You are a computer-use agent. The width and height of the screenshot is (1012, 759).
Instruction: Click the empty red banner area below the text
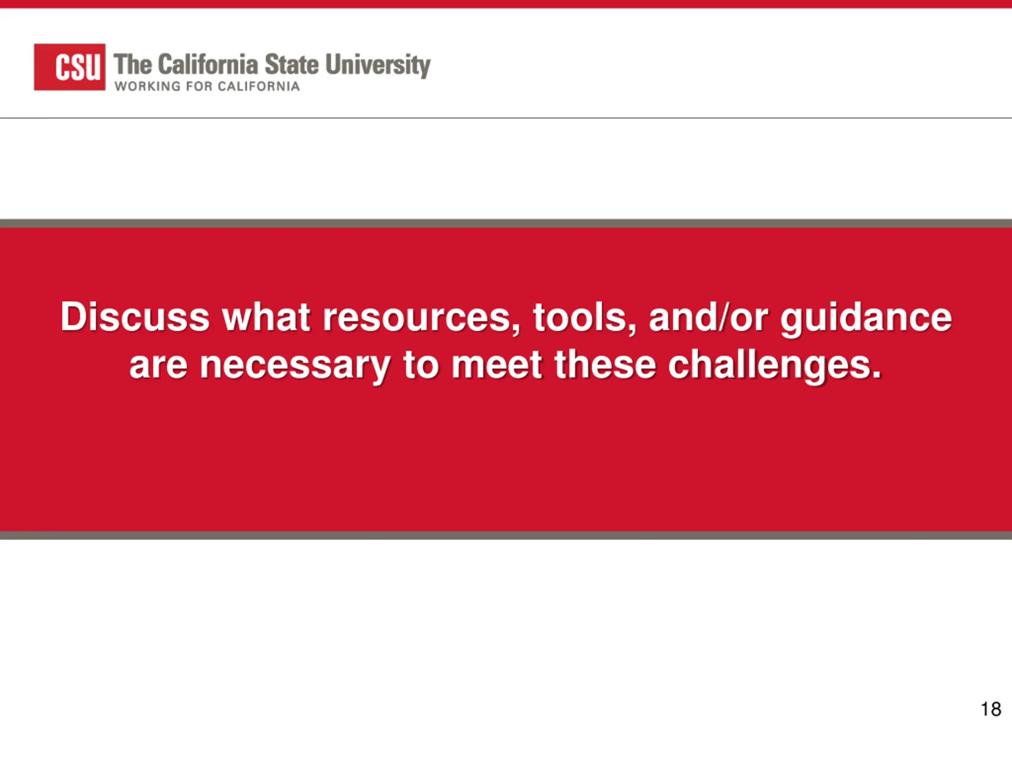pyautogui.click(x=506, y=457)
